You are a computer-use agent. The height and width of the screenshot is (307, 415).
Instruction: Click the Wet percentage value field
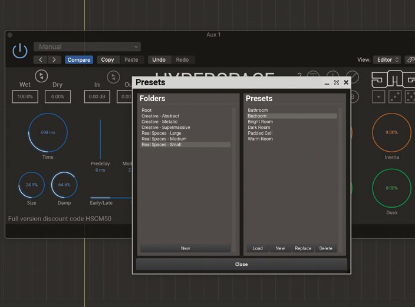coord(25,96)
